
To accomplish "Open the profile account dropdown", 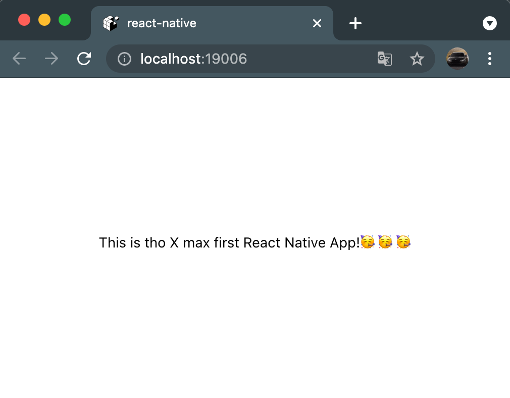I will [x=457, y=59].
